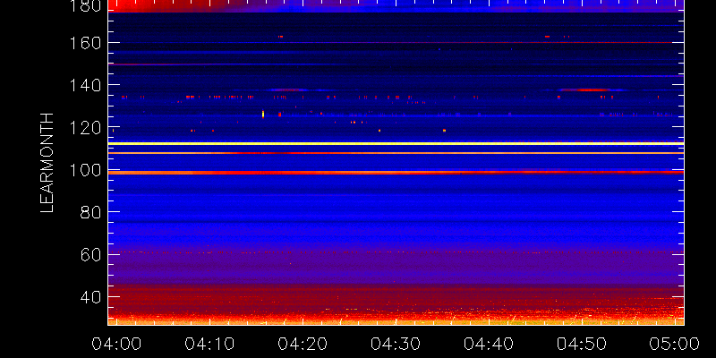Click the 04:20 time axis label
Screen dimensions: 716x358
[x=303, y=344]
